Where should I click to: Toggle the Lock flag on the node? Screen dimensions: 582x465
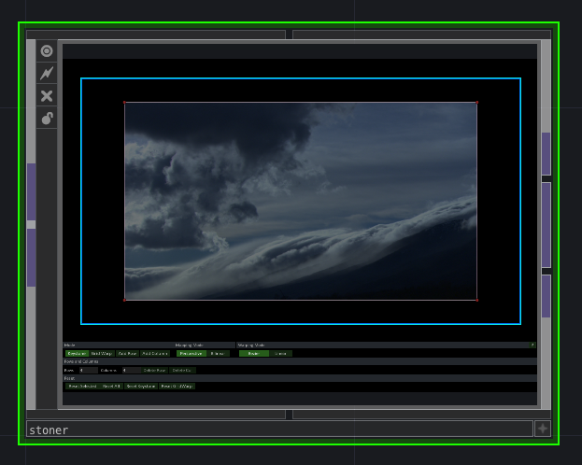[47, 118]
